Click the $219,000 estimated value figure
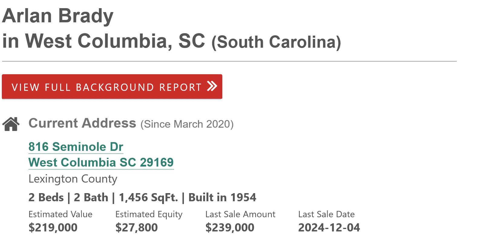The height and width of the screenshot is (242, 477). coord(53,228)
